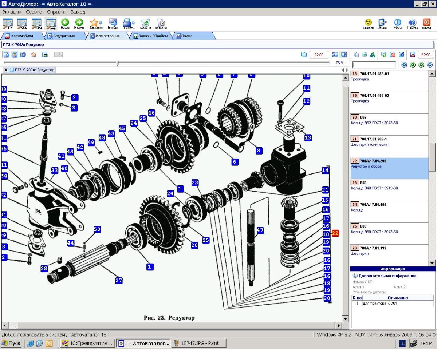Image resolution: width=437 pixels, height=349 pixels.
Task: Expand the Закладки bookmarks dropdown
Action: 101,23
